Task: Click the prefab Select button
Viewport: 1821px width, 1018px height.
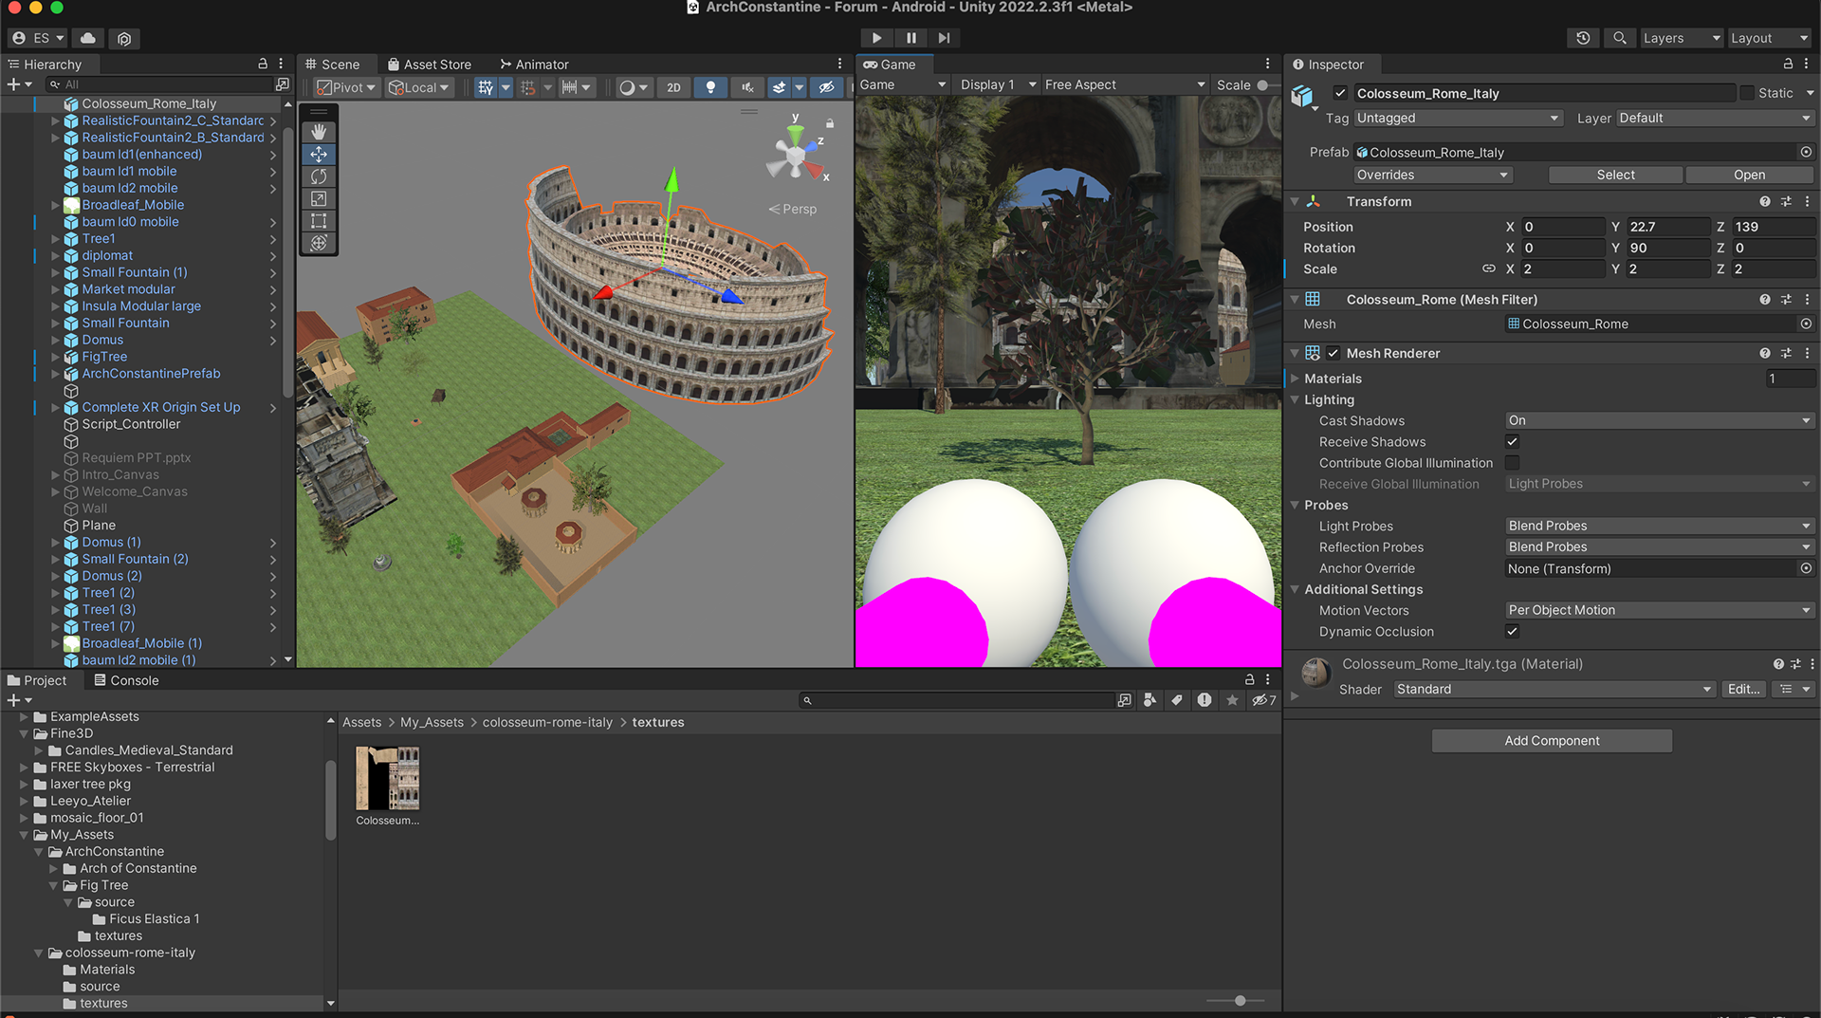Action: click(x=1615, y=175)
